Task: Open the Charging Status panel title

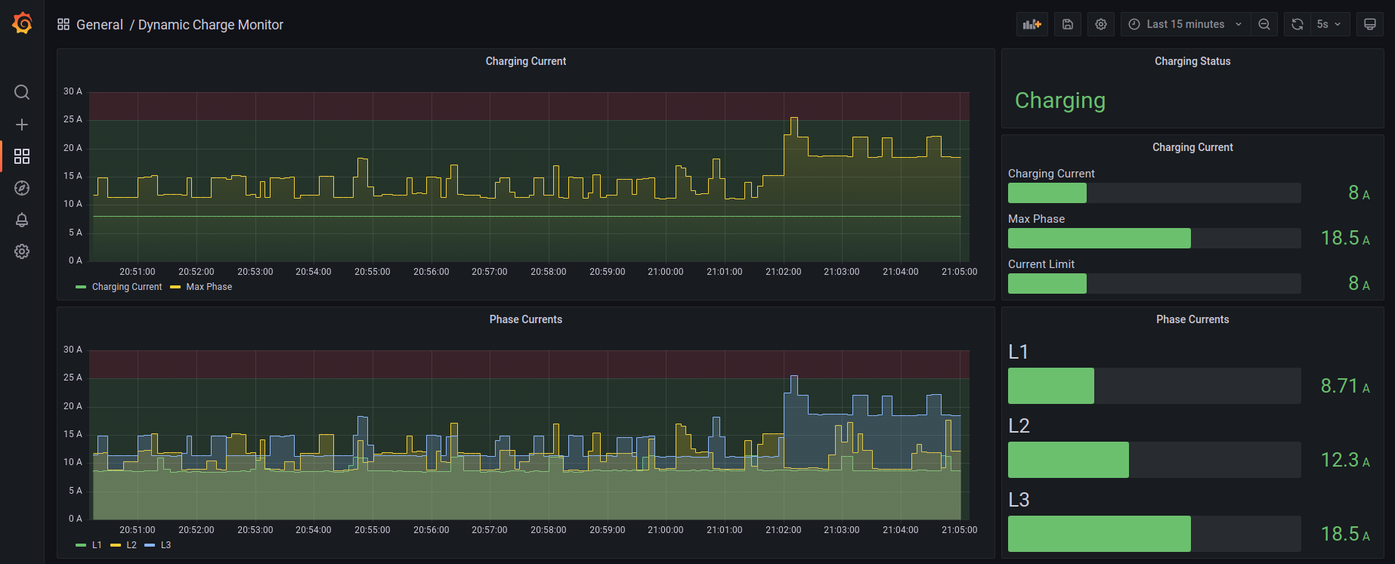Action: [1192, 61]
